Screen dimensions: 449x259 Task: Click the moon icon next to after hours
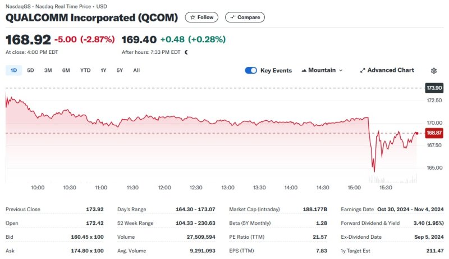186,52
